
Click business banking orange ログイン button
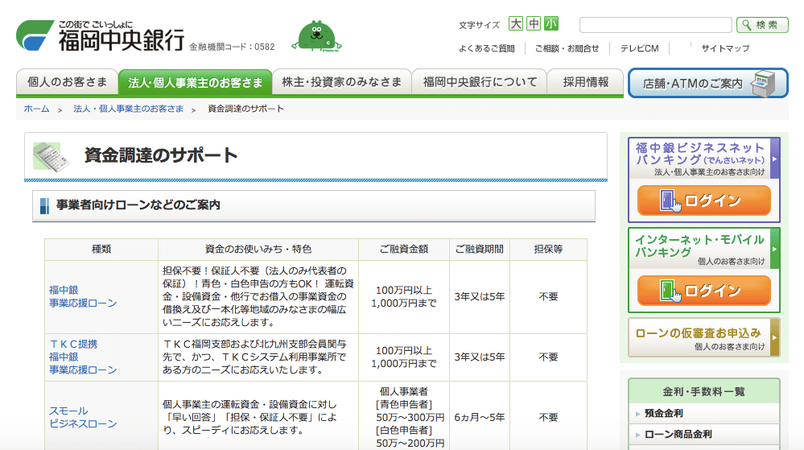tap(703, 200)
